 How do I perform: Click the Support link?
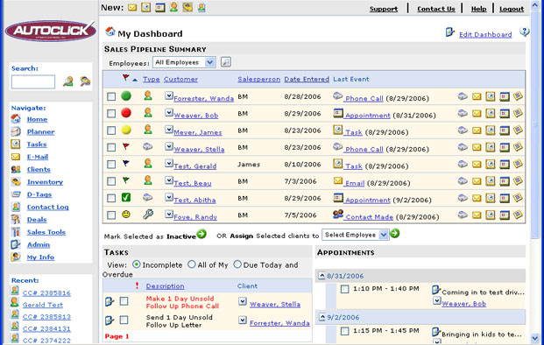384,9
